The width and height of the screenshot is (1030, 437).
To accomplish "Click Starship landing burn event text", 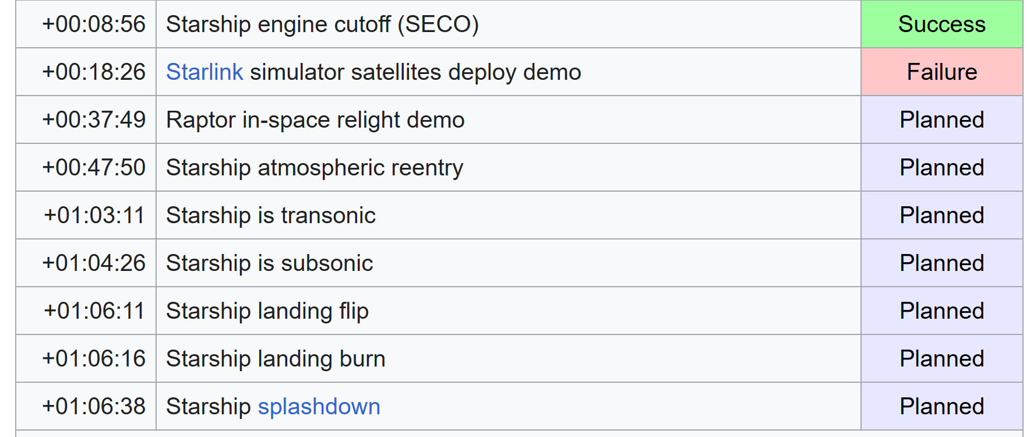I will (x=276, y=359).
